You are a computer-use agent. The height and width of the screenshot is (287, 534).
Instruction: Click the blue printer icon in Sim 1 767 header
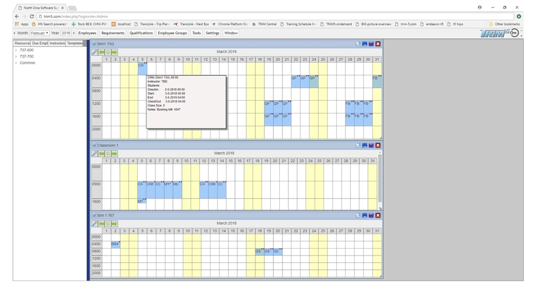(365, 216)
